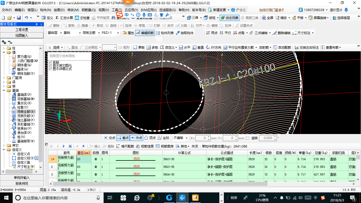The width and height of the screenshot is (361, 203).
Task: Open 其他 dropdown in rebar panel
Action: tap(183, 146)
